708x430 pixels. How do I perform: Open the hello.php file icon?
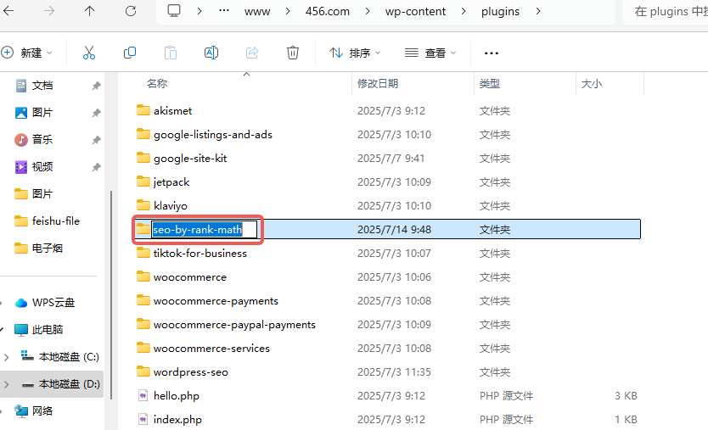(143, 396)
